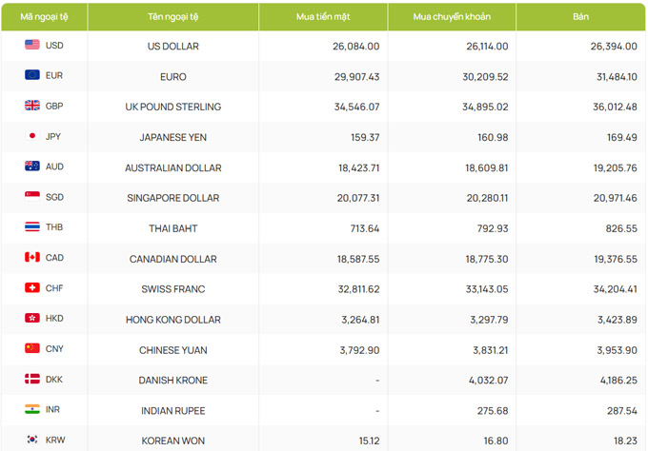Viewport: 648px width, 451px height.
Task: Click the European Union flag icon
Action: click(x=32, y=74)
